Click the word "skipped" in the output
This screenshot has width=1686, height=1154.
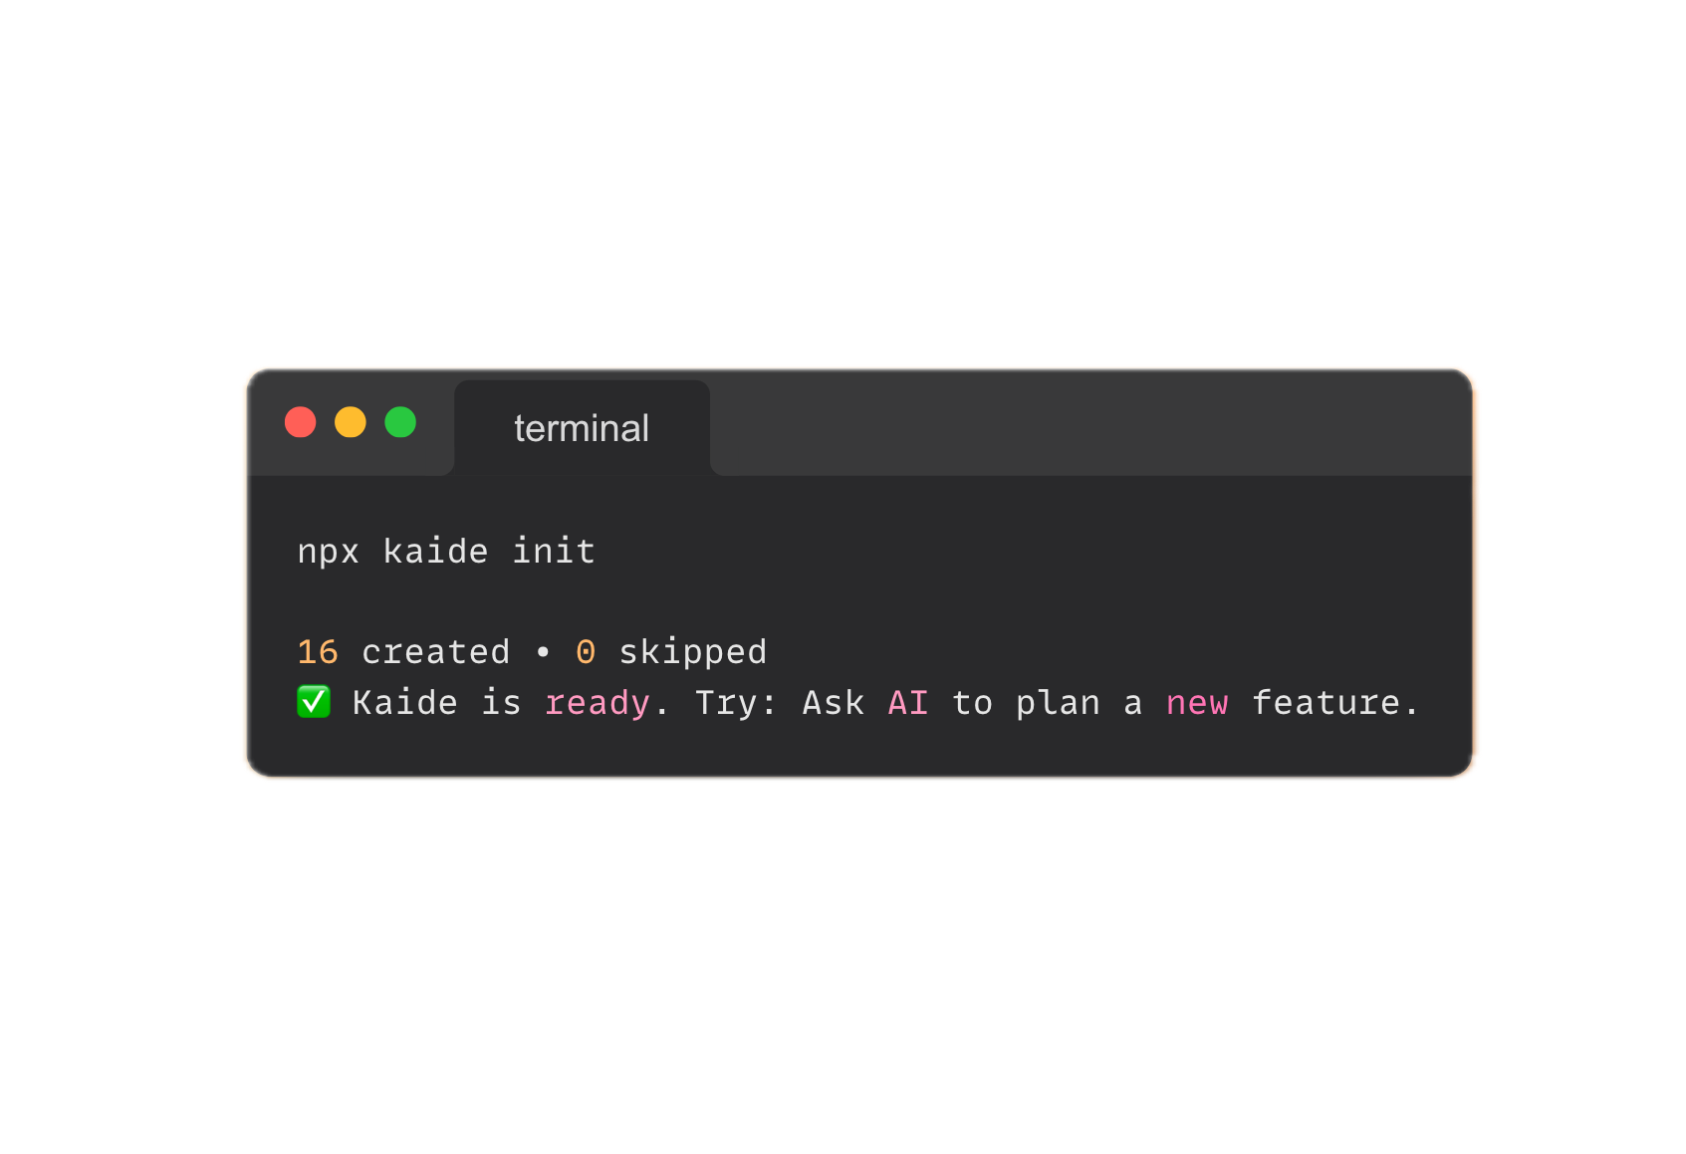click(x=693, y=652)
